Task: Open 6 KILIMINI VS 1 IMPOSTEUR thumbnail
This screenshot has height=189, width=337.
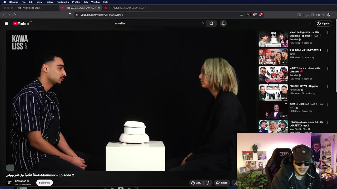Action: [273, 57]
